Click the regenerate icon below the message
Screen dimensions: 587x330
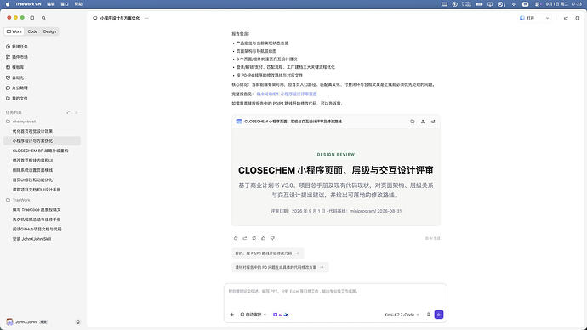click(x=254, y=238)
